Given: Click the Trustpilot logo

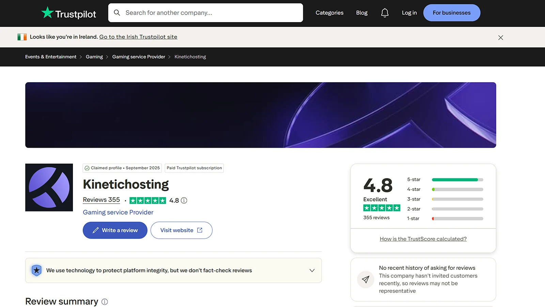Looking at the screenshot, I should (68, 13).
